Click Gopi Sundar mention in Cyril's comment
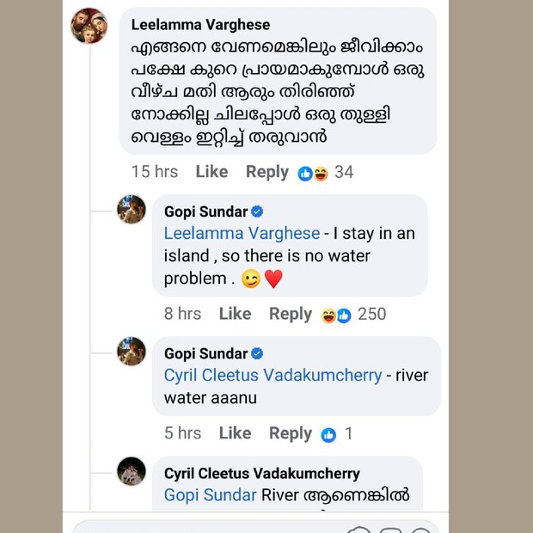533x533 pixels. (211, 495)
